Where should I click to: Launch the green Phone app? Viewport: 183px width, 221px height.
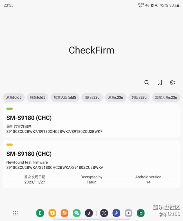(40, 213)
